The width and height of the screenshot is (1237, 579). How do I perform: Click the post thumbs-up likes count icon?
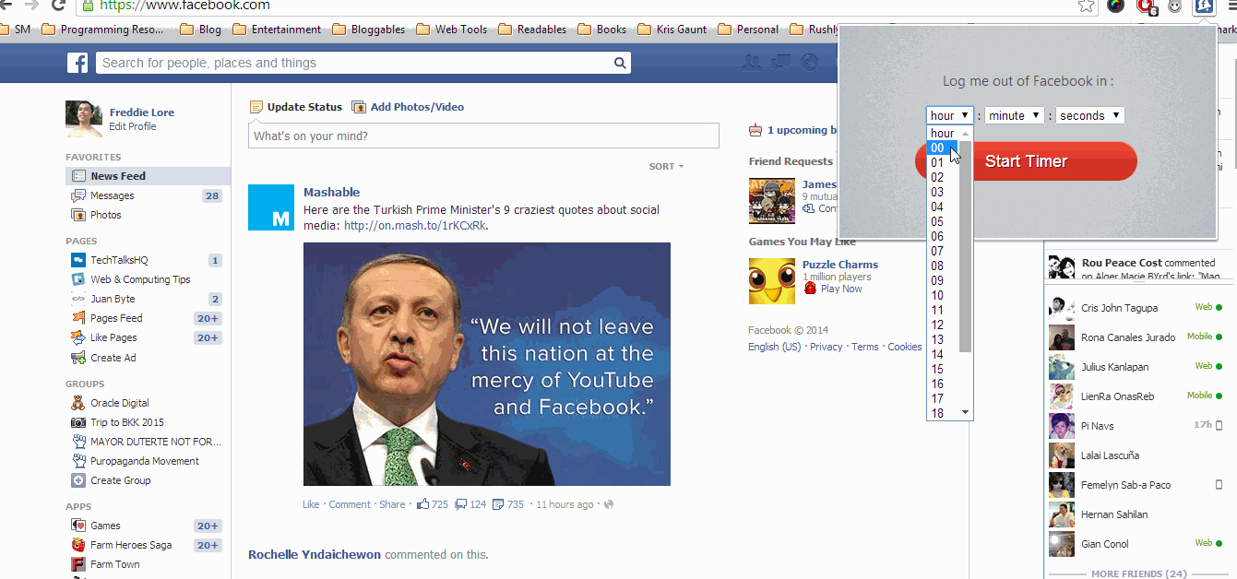tap(423, 504)
